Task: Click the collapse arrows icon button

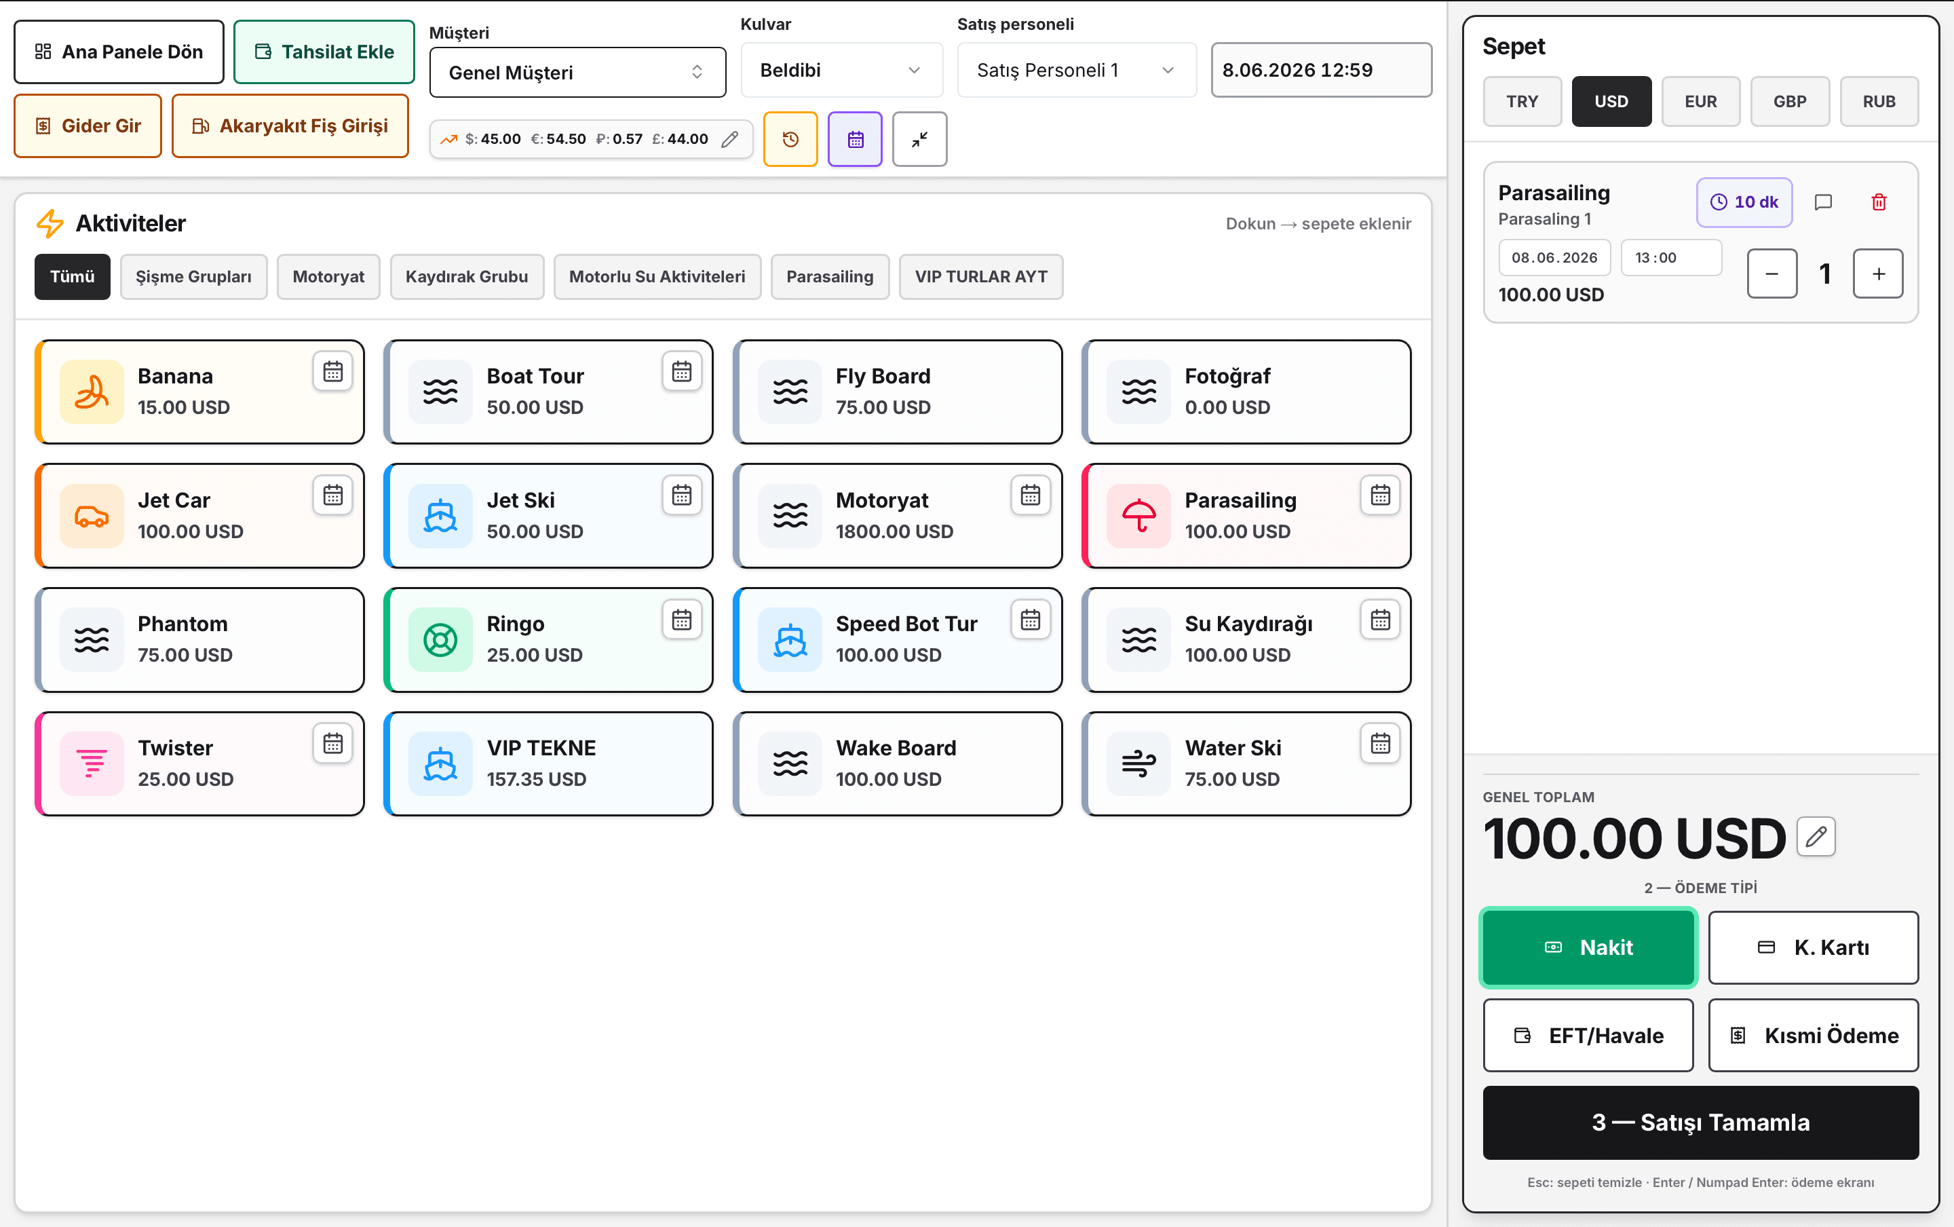Action: click(919, 140)
